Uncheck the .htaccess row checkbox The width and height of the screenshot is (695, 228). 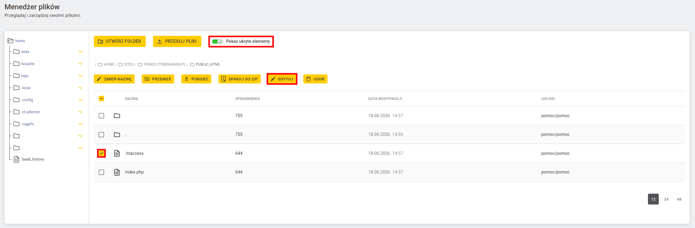[101, 153]
